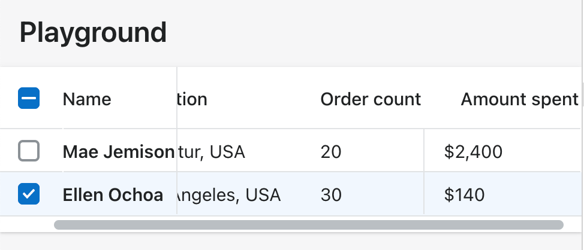This screenshot has height=250, width=584.
Task: Uncheck the Ellen Ochoa row checkbox
Action: (x=29, y=194)
